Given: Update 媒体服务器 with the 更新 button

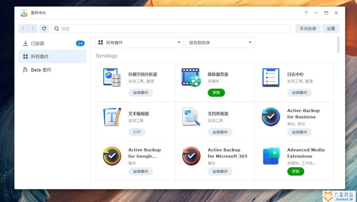Looking at the screenshot, I should 216,93.
